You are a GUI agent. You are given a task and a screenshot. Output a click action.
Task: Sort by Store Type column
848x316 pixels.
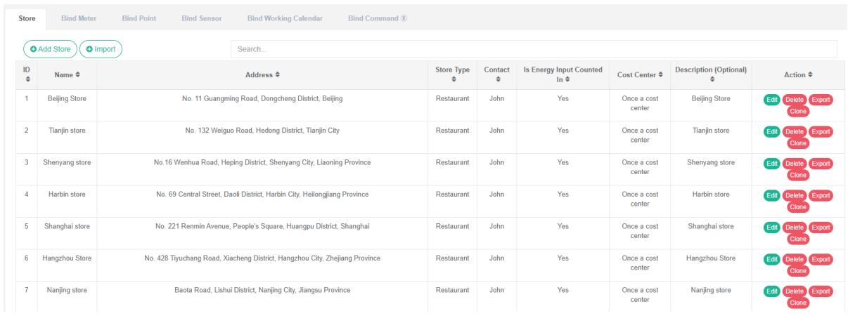[x=452, y=74]
